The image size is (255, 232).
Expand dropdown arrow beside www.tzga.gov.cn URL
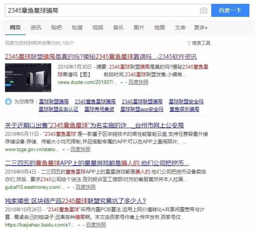point(64,149)
